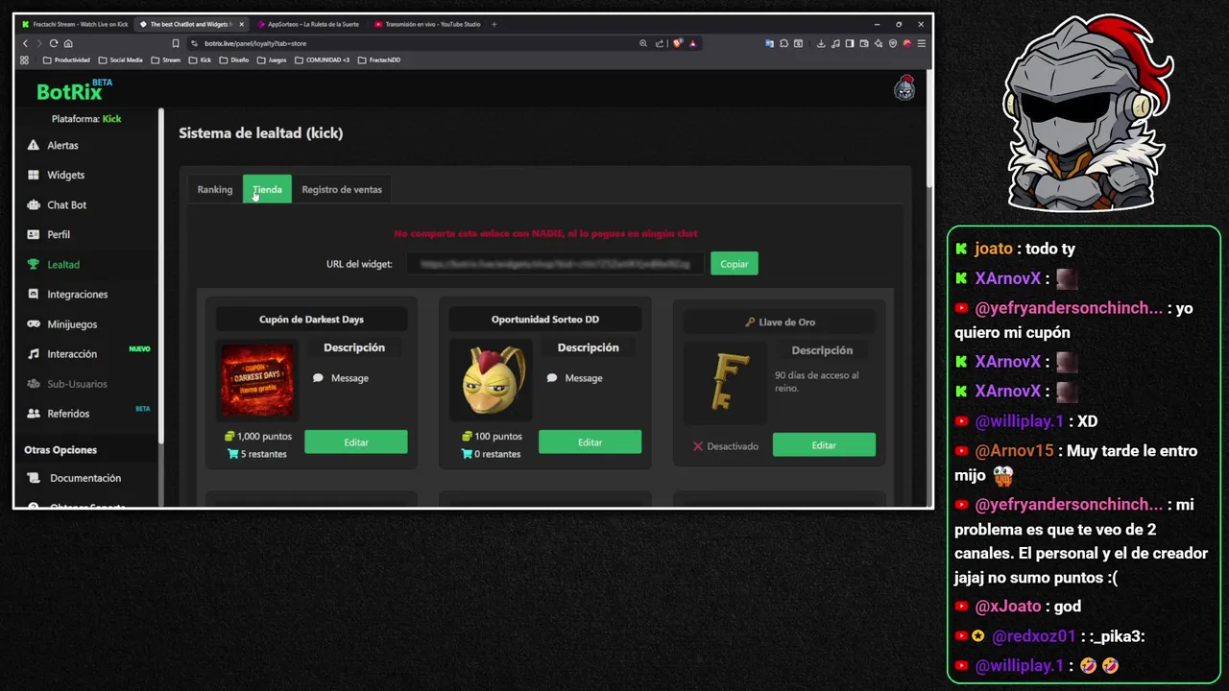Click the Brave Rewards triangle icon
Viewport: 1229px width, 691px height.
(692, 43)
